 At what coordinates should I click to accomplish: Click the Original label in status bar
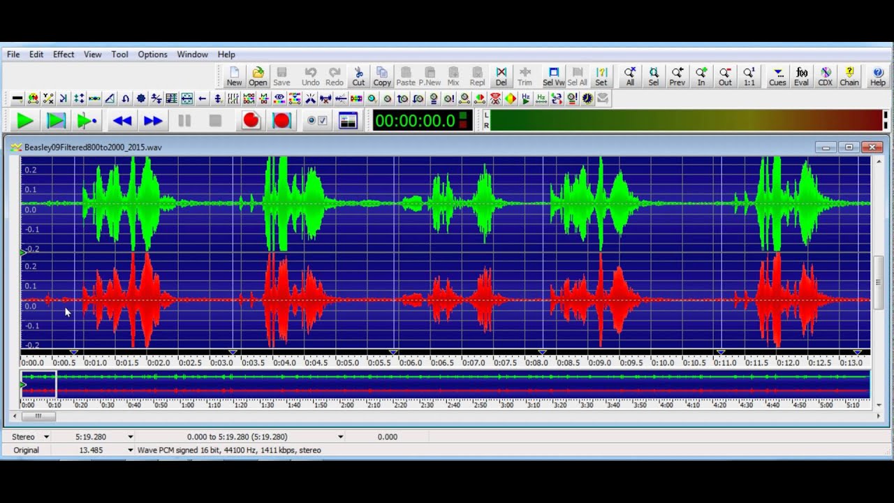pos(26,450)
